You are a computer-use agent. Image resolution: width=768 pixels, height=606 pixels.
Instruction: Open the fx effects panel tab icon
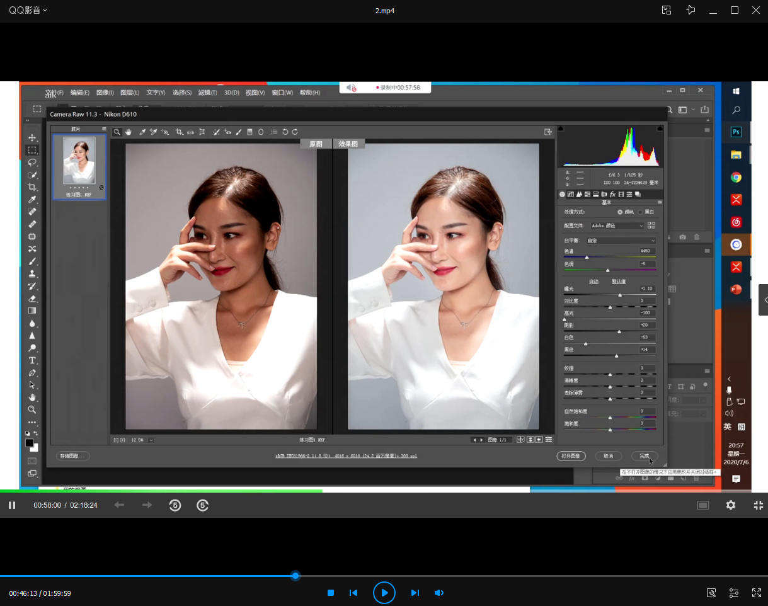(612, 194)
